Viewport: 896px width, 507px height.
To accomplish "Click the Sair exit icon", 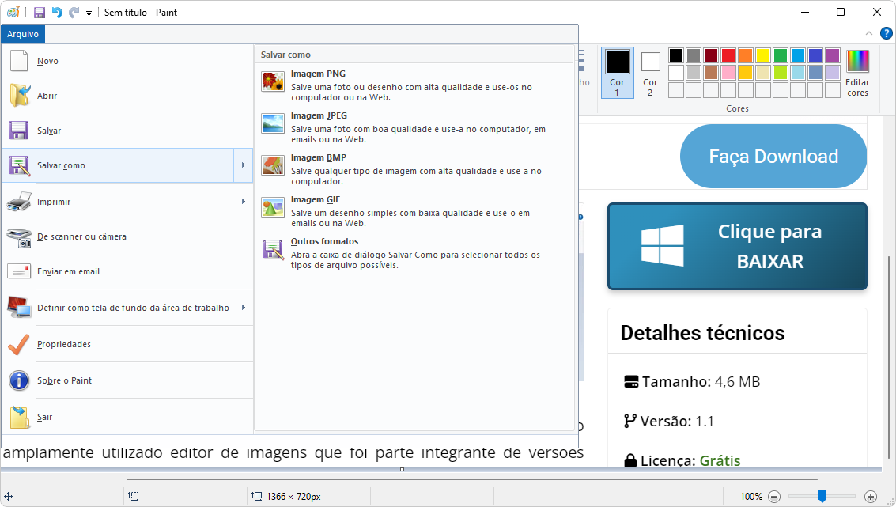I will (20, 417).
